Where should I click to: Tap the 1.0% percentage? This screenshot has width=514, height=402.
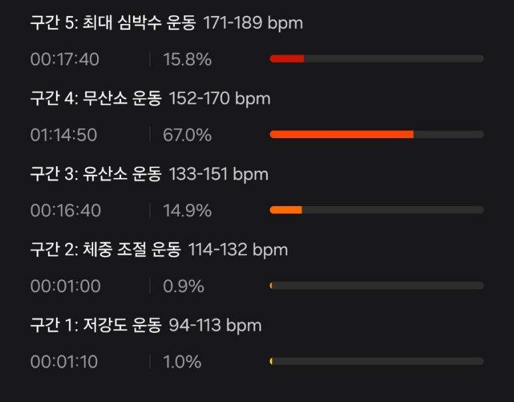[x=182, y=362]
